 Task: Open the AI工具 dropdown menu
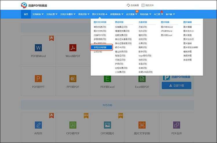tap(158, 14)
